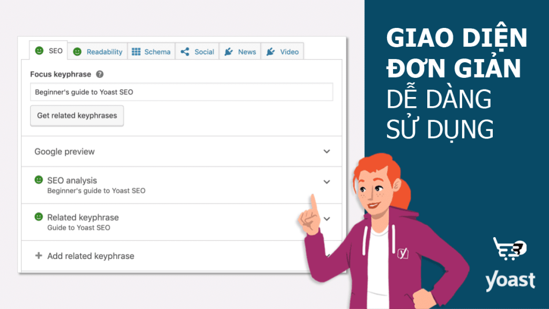Image resolution: width=549 pixels, height=309 pixels.
Task: Click SEO analysis heading
Action: [x=72, y=180]
